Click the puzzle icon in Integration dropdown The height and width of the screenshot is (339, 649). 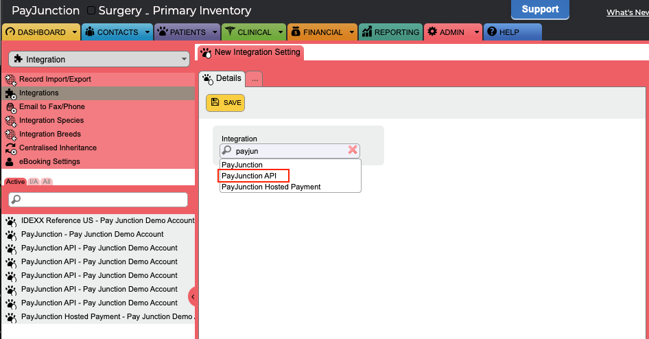pyautogui.click(x=19, y=59)
